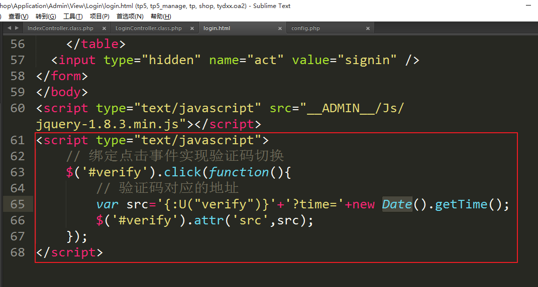The image size is (538, 287).
Task: Switch to the IndexController.class.php tab
Action: [x=60, y=29]
